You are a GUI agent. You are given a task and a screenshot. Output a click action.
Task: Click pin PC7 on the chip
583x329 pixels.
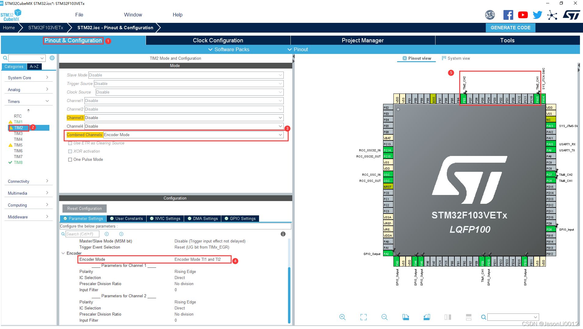(x=551, y=175)
